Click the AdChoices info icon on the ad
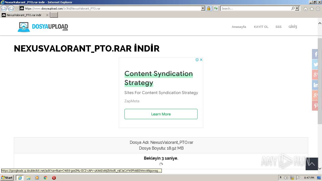Viewport: 322px width, 181px height. pos(197,60)
